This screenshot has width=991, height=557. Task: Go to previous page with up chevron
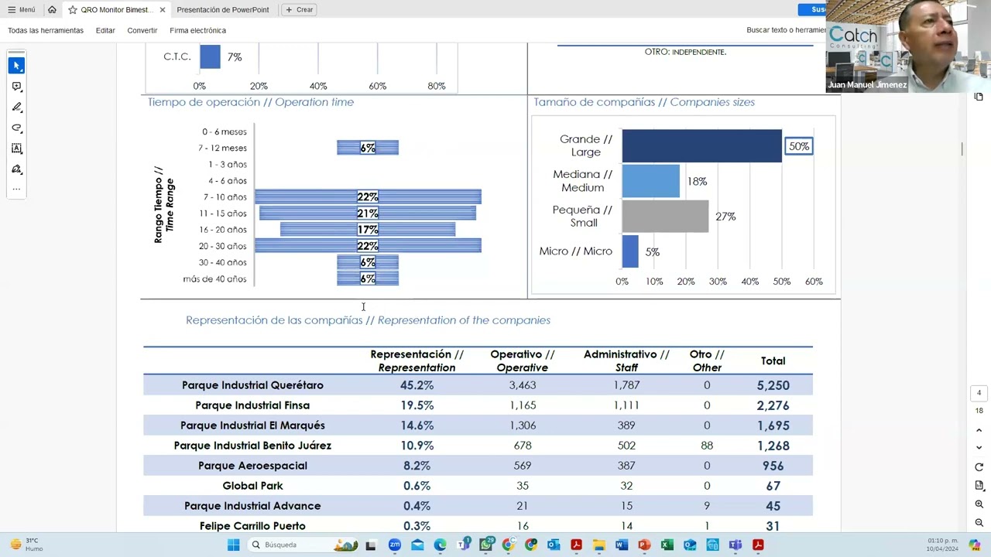pyautogui.click(x=979, y=430)
